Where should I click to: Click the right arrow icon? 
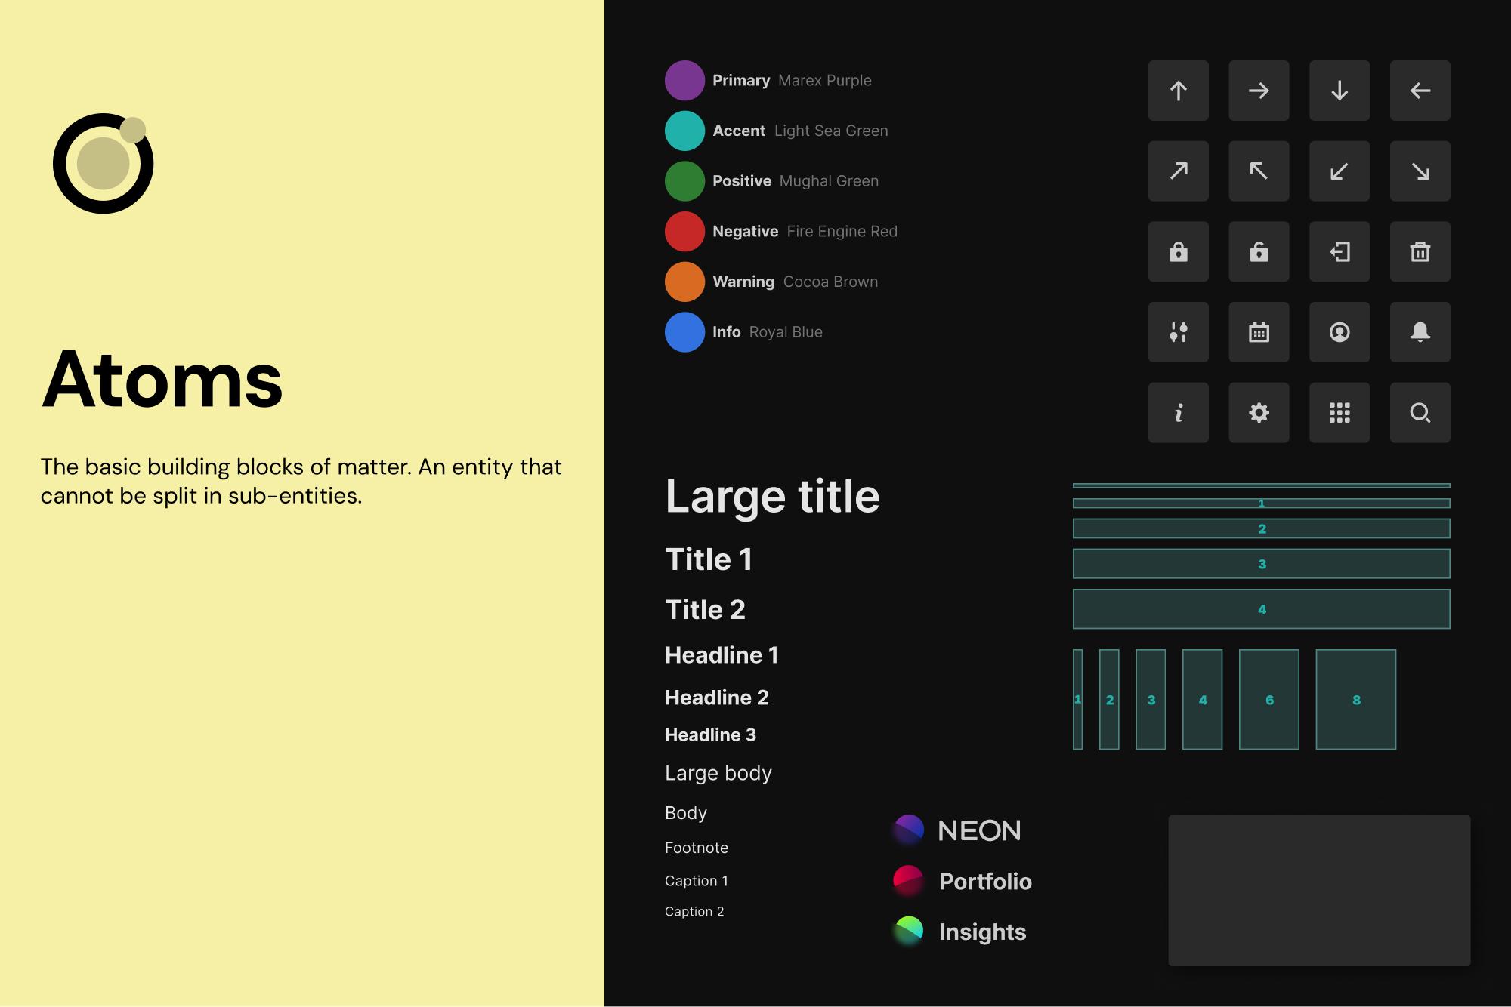point(1259,91)
